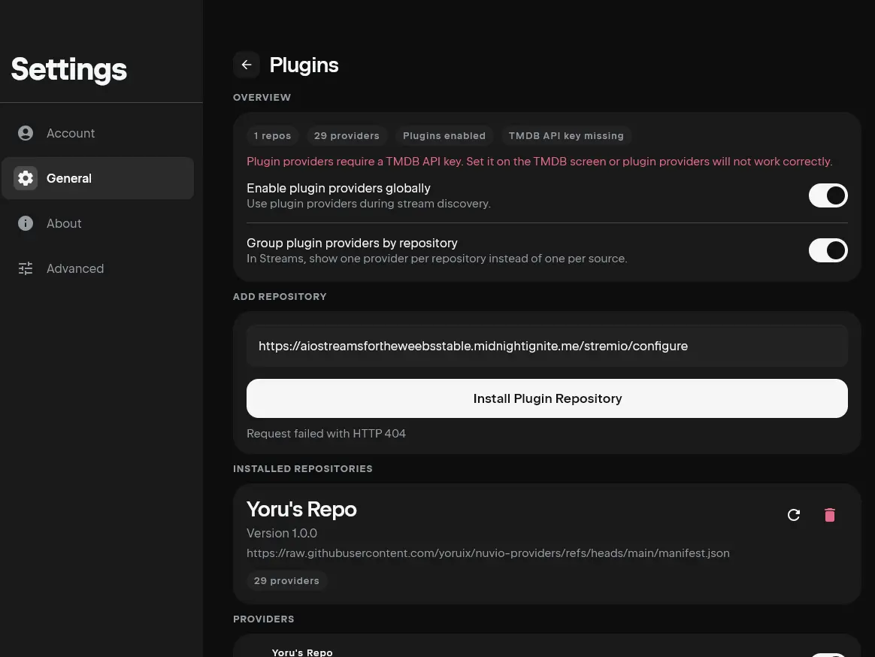Click 'Request failed with HTTP 404' message

(x=326, y=434)
